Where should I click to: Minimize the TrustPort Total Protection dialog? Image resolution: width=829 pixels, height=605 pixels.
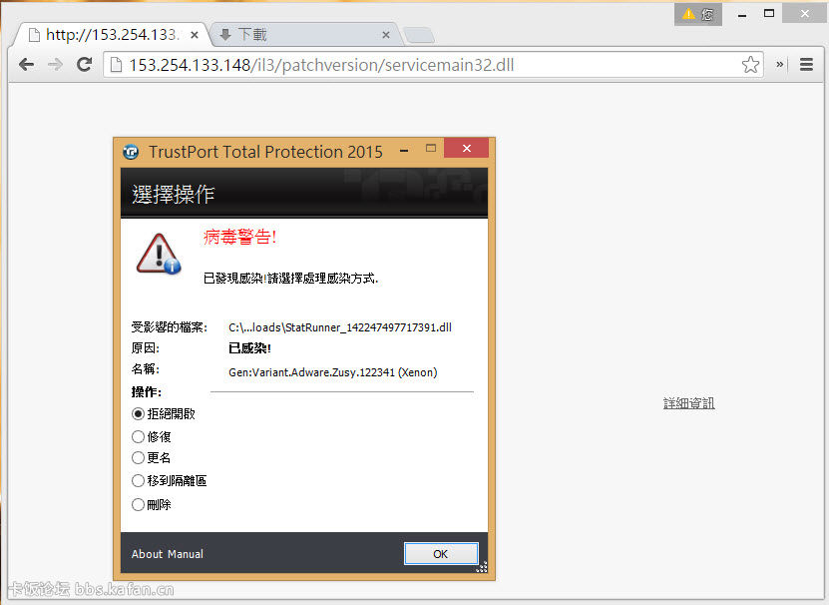(404, 151)
